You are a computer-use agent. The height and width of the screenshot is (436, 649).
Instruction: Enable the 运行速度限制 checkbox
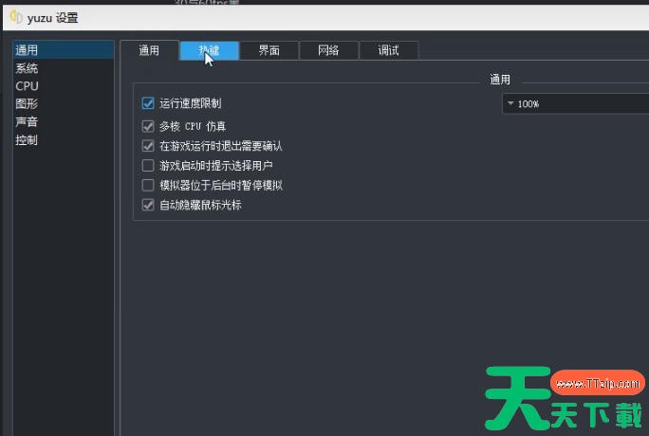148,103
